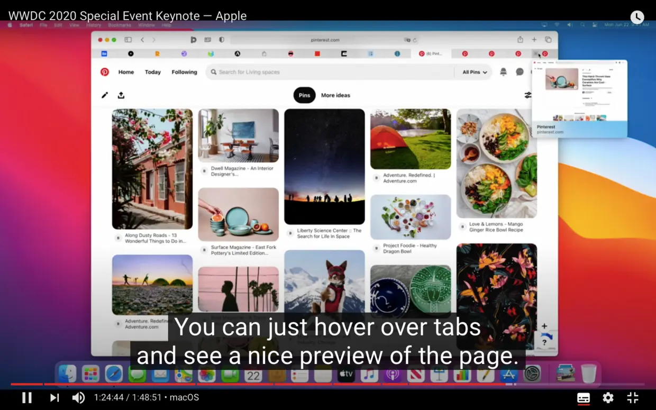Open the File menu in menu bar

(43, 25)
